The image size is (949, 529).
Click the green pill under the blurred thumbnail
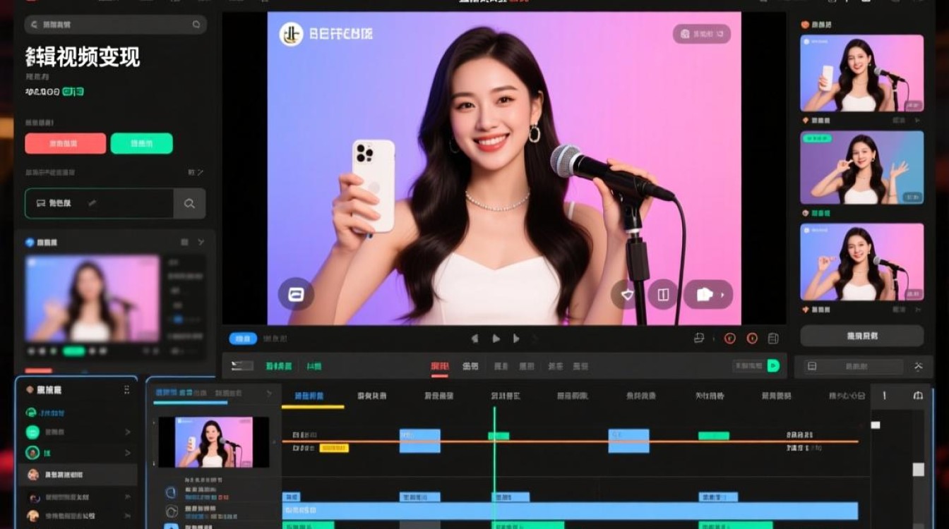tap(73, 351)
